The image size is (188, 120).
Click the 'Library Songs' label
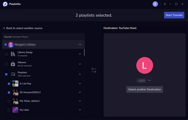25,52
